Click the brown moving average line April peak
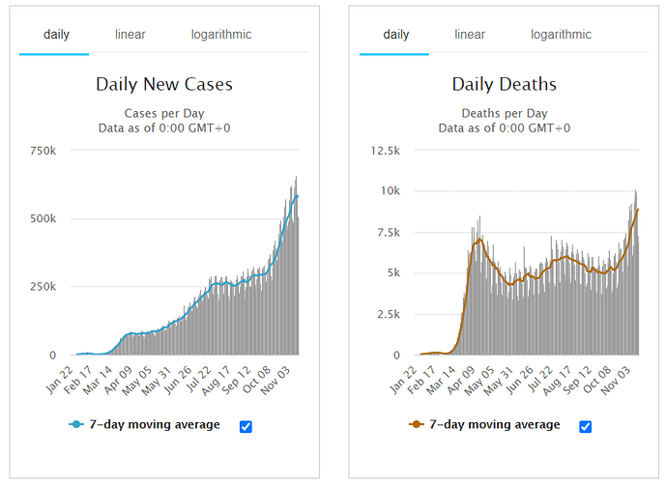The width and height of the screenshot is (667, 484). pos(478,239)
